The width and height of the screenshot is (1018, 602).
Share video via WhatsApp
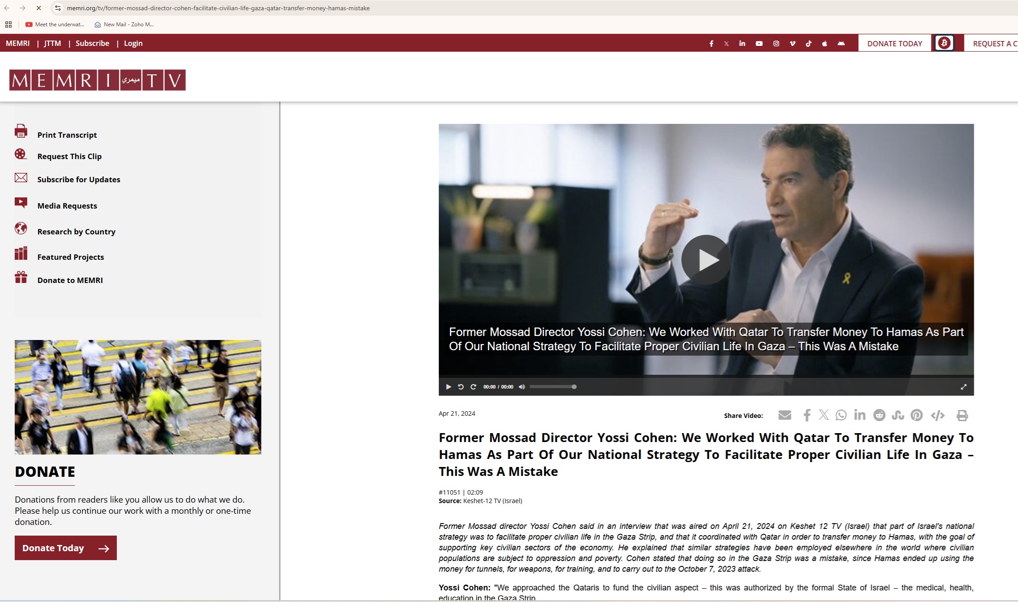[x=841, y=415]
